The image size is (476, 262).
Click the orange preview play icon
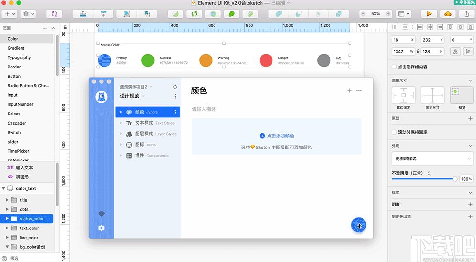tap(429, 14)
